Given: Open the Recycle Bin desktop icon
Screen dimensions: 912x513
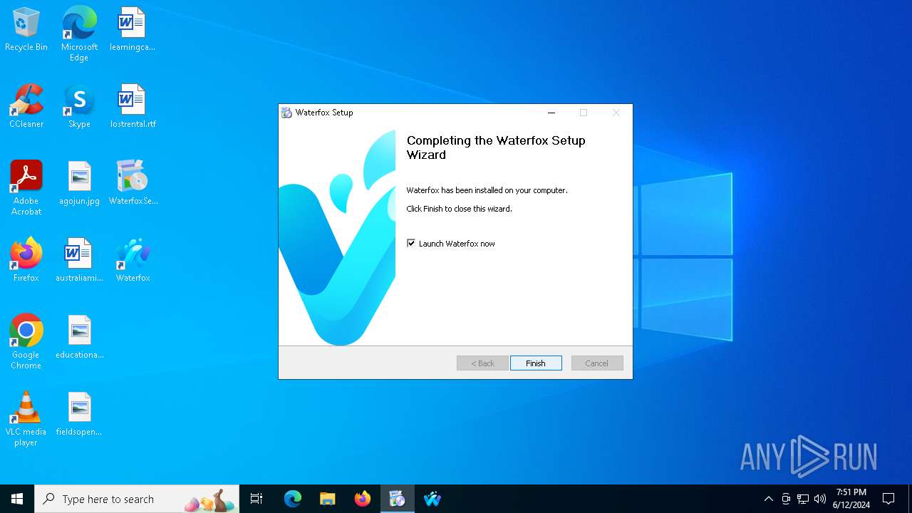Looking at the screenshot, I should tap(26, 29).
